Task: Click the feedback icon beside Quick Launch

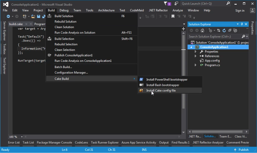Action: click(176, 4)
